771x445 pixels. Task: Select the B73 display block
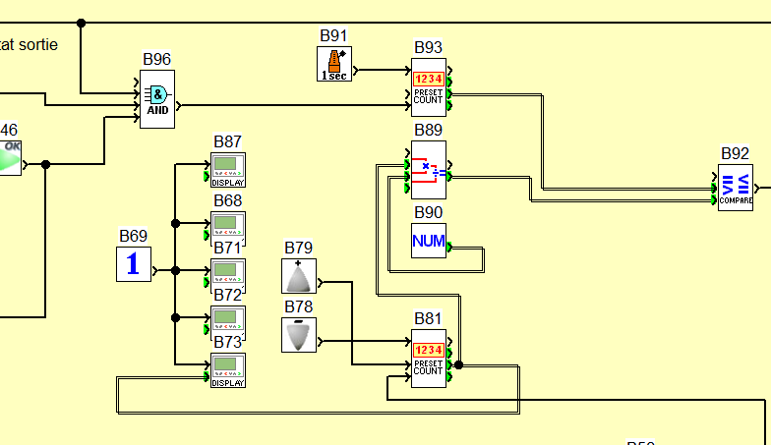click(228, 369)
